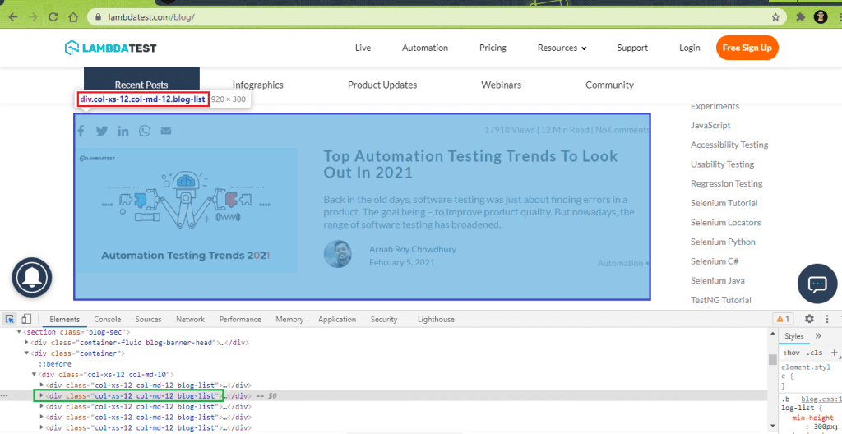Toggle :hov element state panel
Screen dimensions: 842x434
coord(790,352)
